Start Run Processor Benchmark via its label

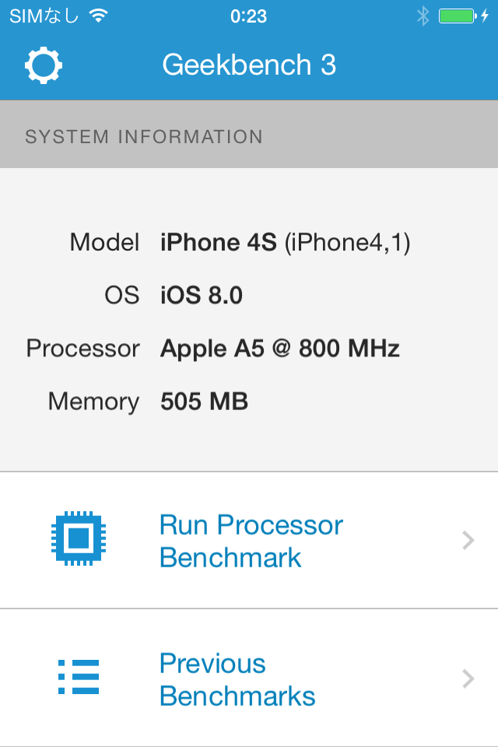(x=251, y=541)
